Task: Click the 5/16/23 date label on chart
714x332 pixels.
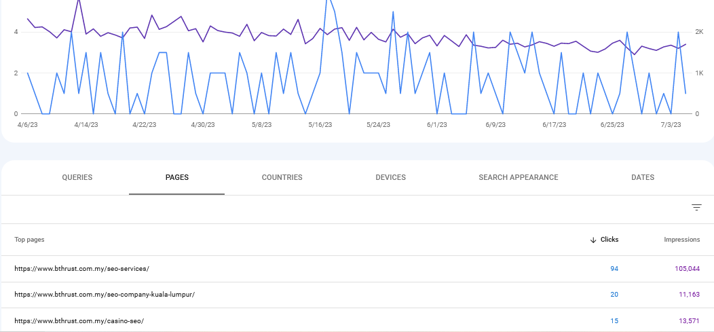Action: click(320, 125)
